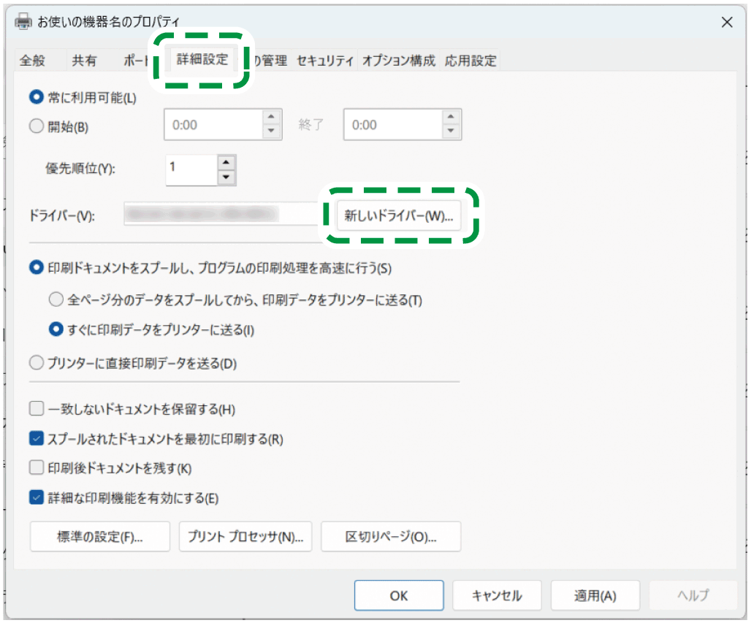The height and width of the screenshot is (623, 751).
Task: Disable スプールされたドキュメントを最初に印刷する
Action: pos(35,439)
